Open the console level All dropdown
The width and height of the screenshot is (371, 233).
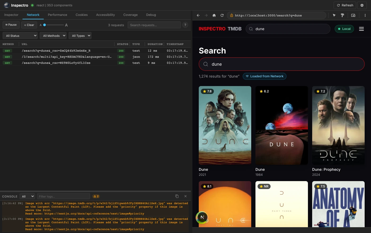pos(27,196)
